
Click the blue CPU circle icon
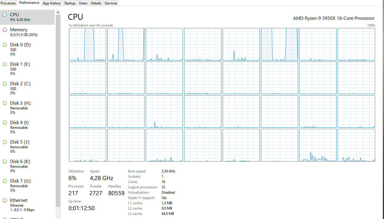(5, 15)
